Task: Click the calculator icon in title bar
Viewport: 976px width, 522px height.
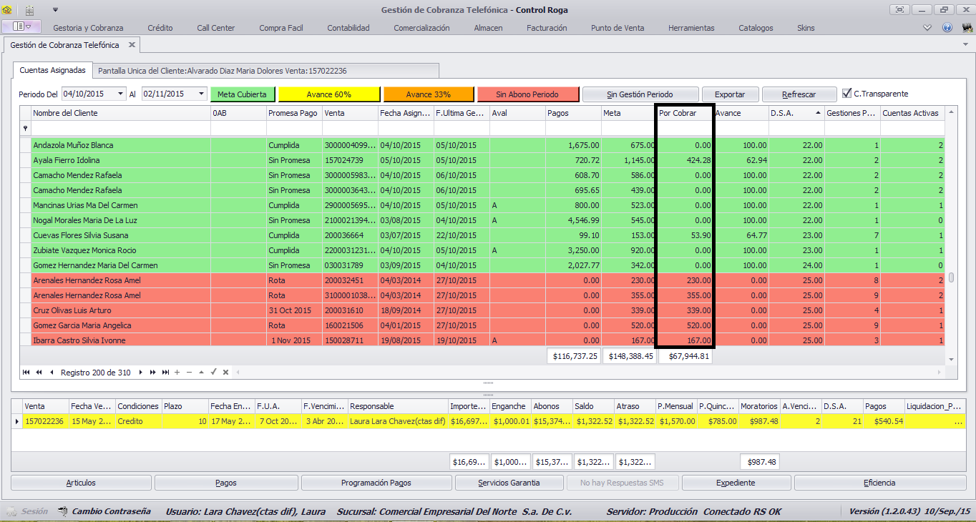Action: click(29, 10)
